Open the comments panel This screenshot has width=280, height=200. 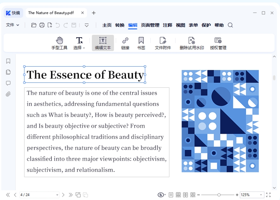tap(8, 83)
